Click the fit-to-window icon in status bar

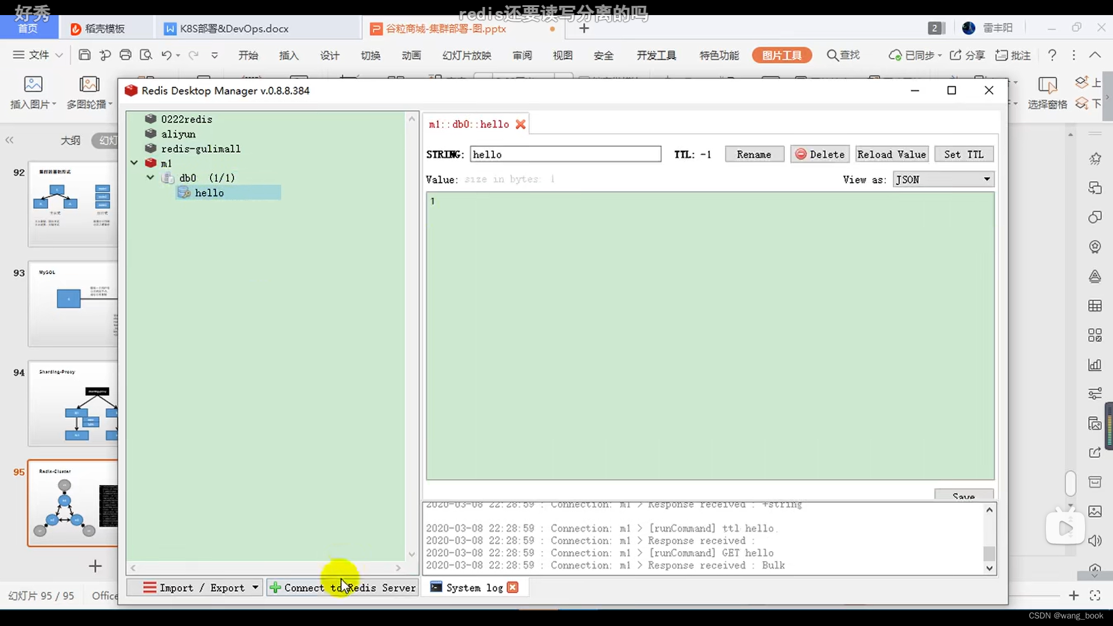pyautogui.click(x=1095, y=595)
